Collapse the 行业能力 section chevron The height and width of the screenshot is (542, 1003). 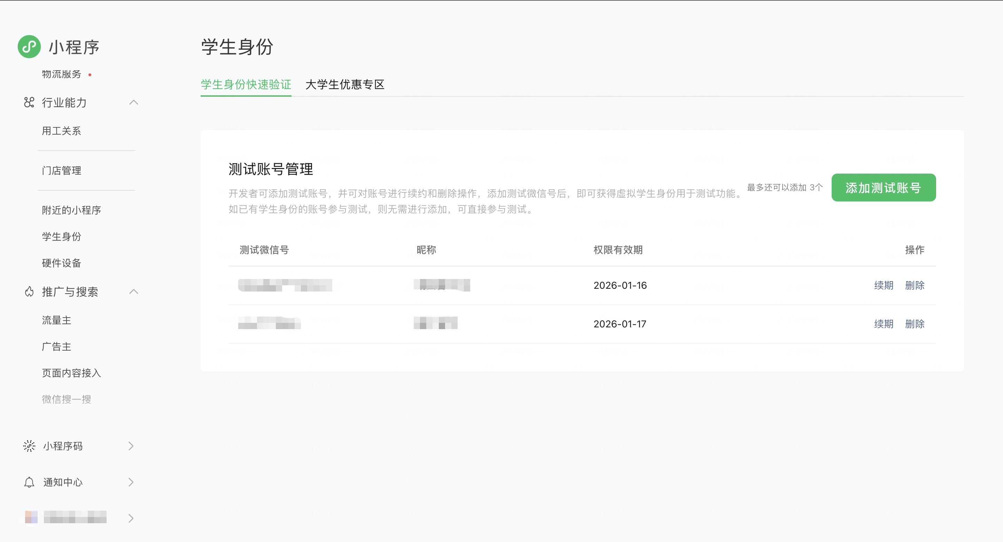133,103
